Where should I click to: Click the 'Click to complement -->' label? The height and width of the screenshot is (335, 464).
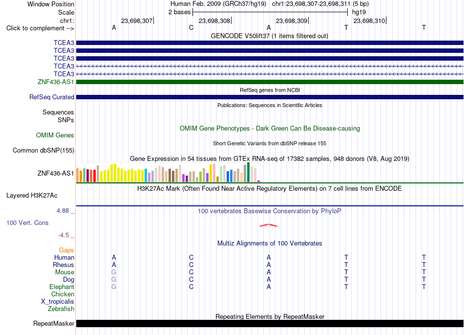[x=40, y=28]
